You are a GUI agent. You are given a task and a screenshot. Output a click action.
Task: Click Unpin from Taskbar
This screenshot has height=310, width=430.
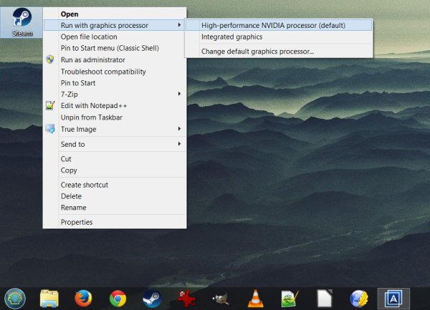tap(91, 117)
